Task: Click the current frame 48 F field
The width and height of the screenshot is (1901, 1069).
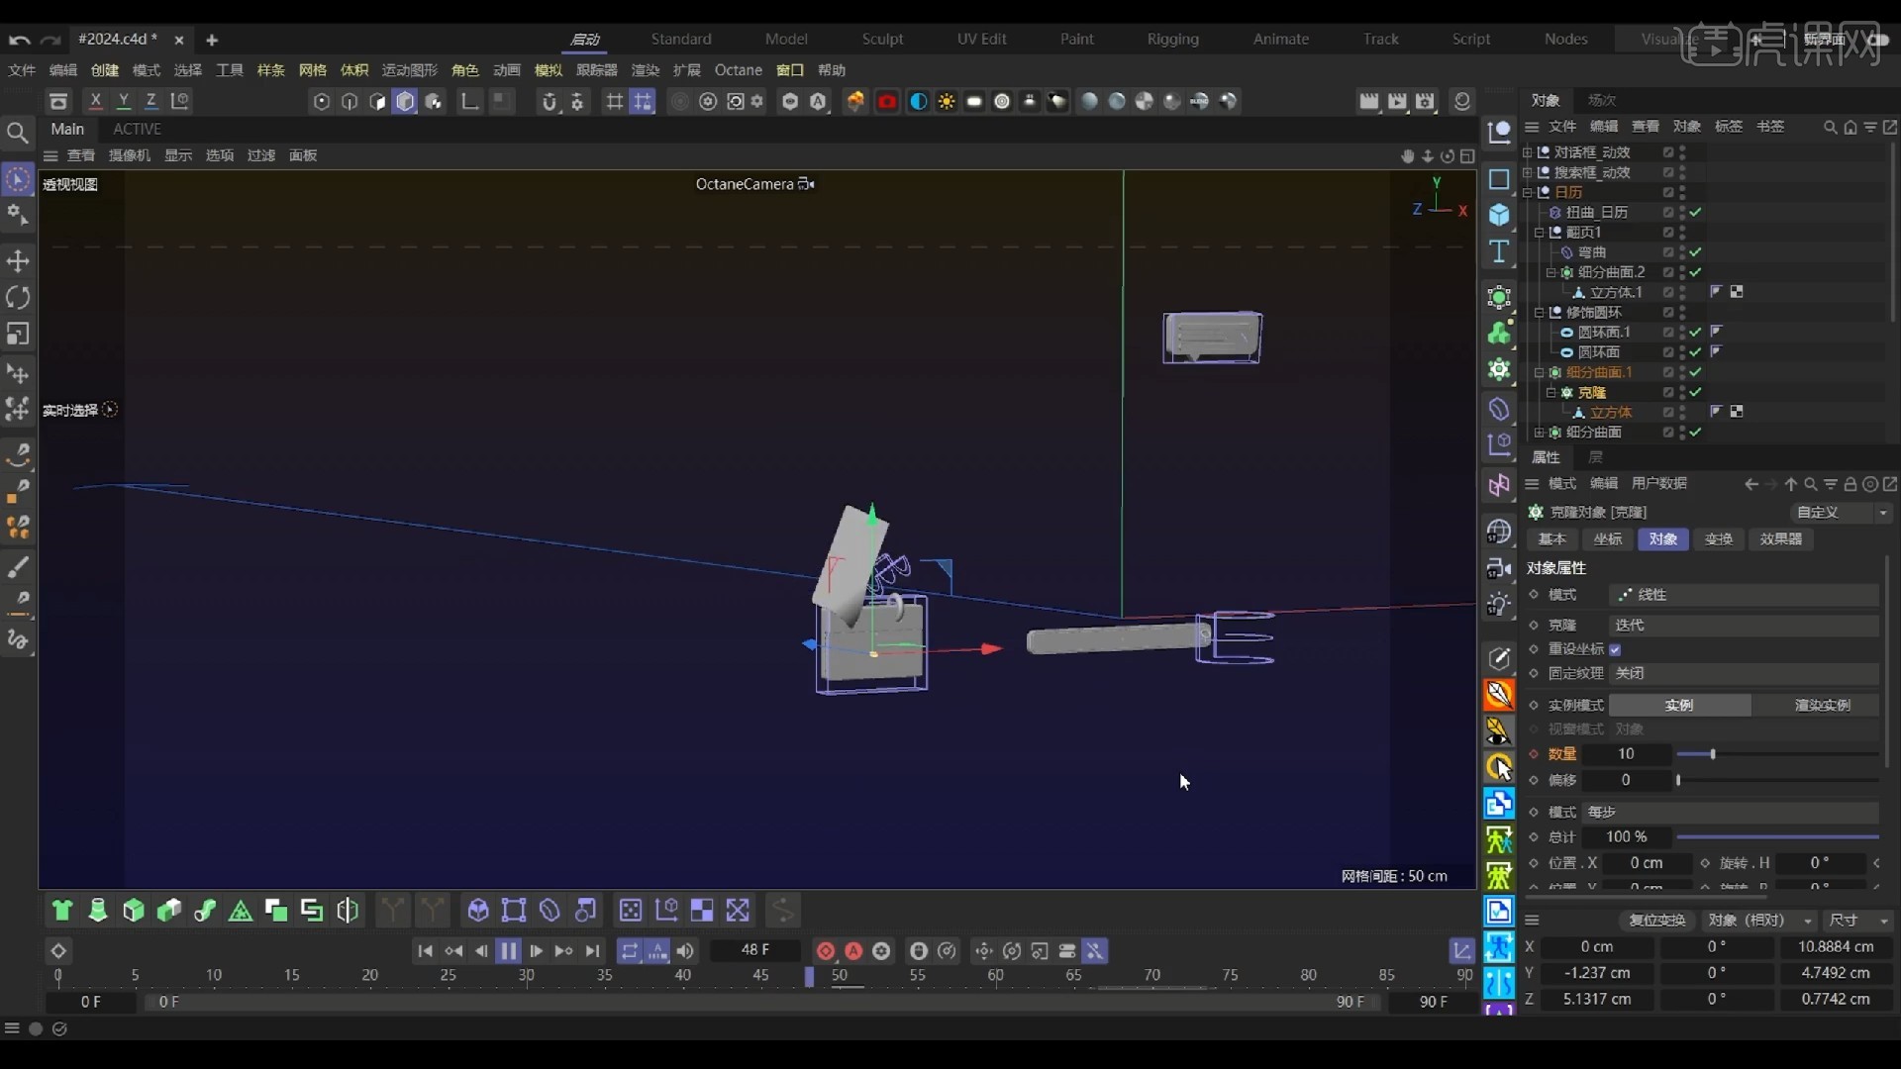Action: (x=755, y=950)
